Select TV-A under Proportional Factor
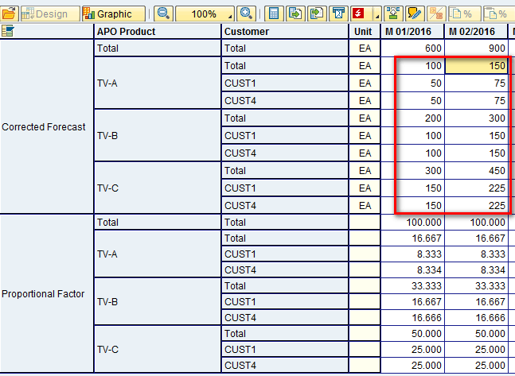Screen dimensions: 515x376 (x=158, y=254)
